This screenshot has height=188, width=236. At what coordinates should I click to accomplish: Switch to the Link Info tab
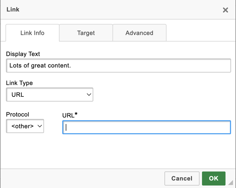click(32, 33)
